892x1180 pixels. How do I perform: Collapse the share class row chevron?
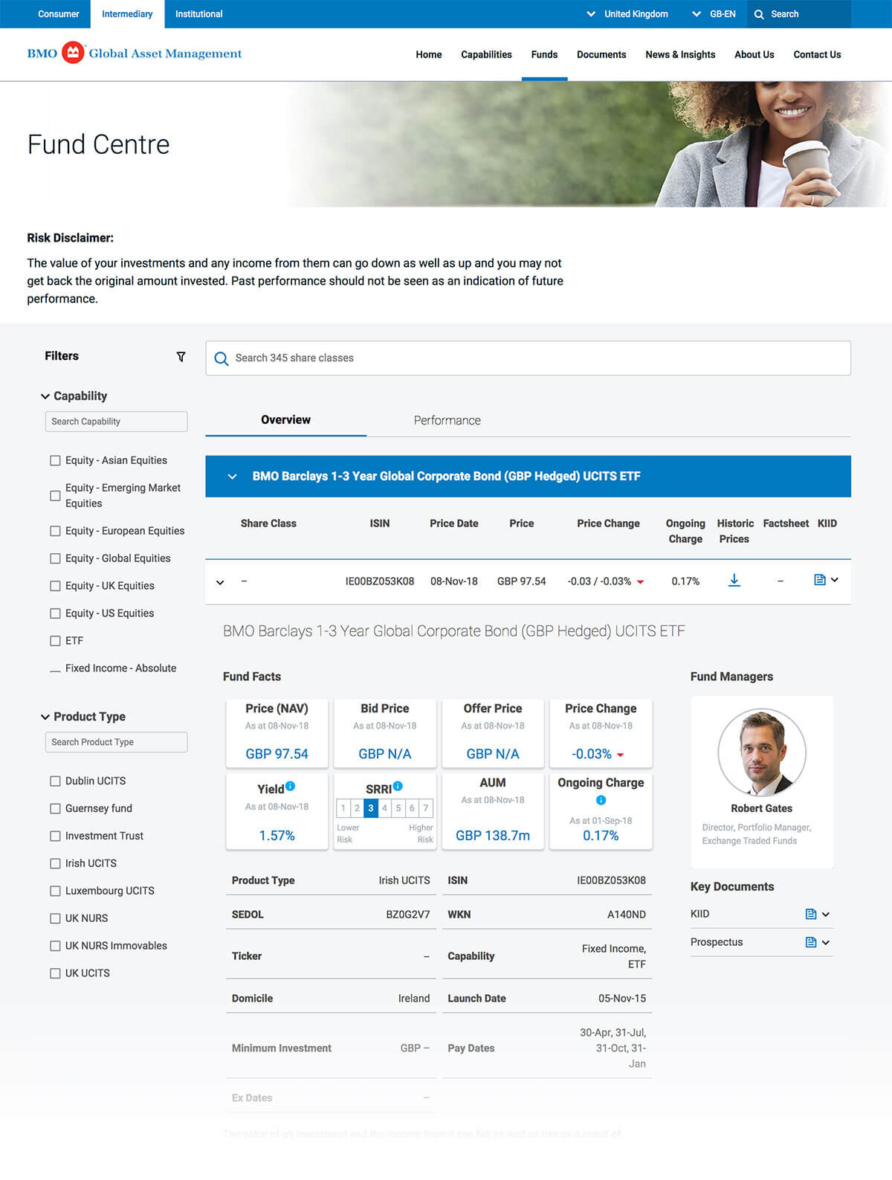[x=220, y=582]
